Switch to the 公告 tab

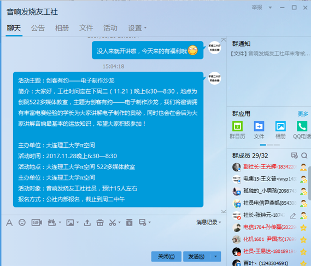[38, 28]
